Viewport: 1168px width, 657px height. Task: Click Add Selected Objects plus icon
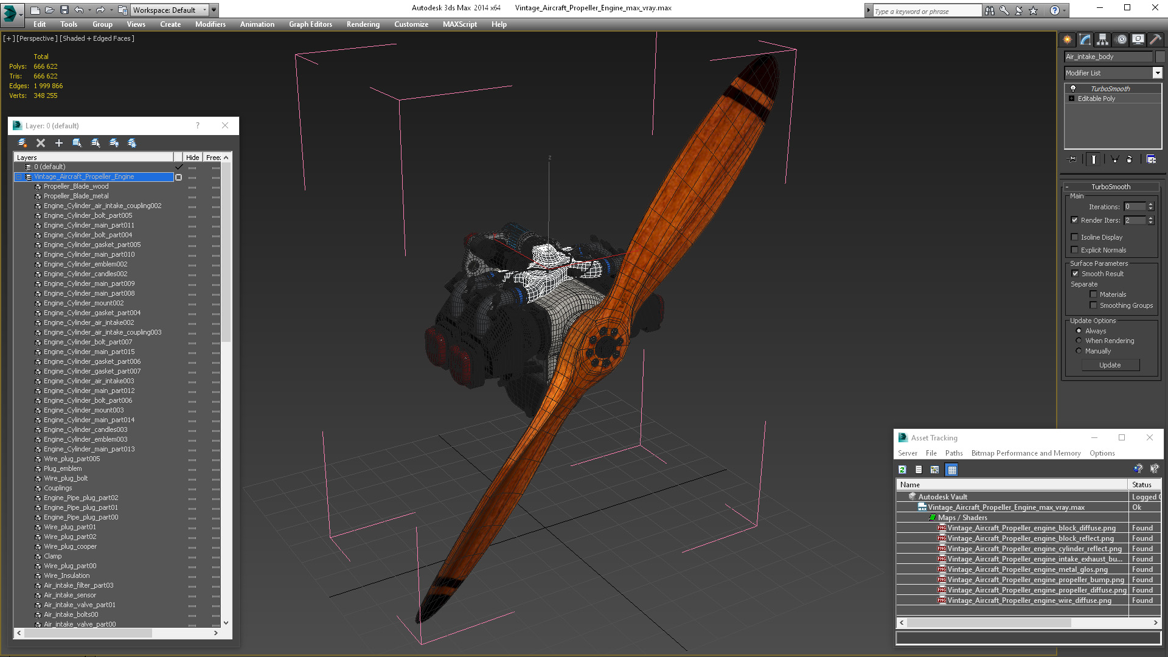point(59,143)
